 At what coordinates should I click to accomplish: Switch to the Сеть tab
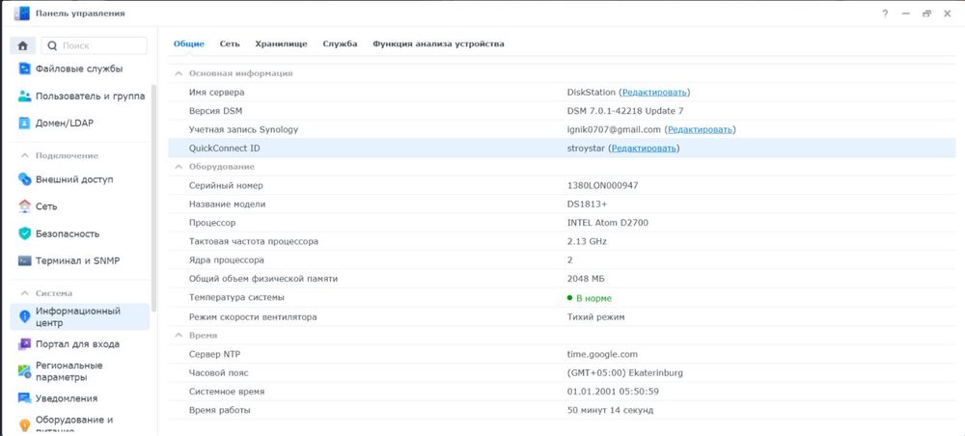click(230, 43)
